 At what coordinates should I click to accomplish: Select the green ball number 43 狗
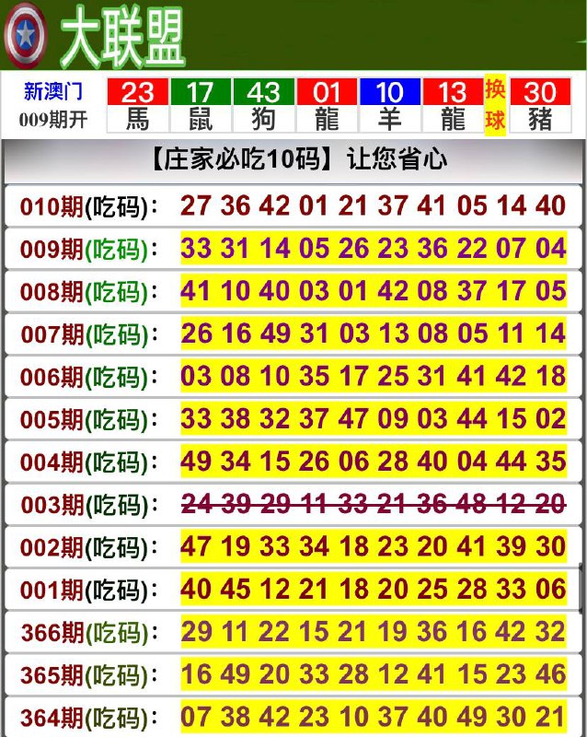[x=263, y=105]
